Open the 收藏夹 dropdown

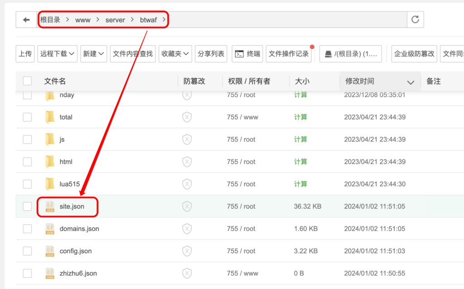click(x=175, y=54)
